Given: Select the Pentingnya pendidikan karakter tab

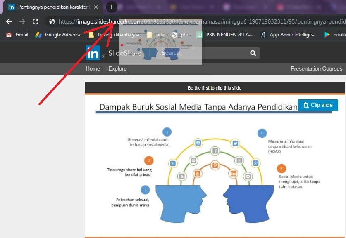Looking at the screenshot, I should (52, 7).
